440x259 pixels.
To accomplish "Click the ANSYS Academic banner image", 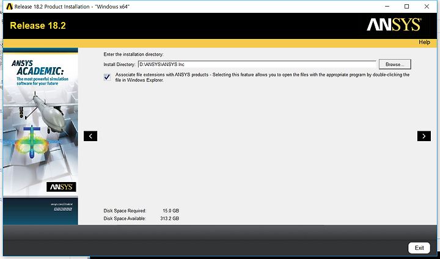I will point(40,136).
